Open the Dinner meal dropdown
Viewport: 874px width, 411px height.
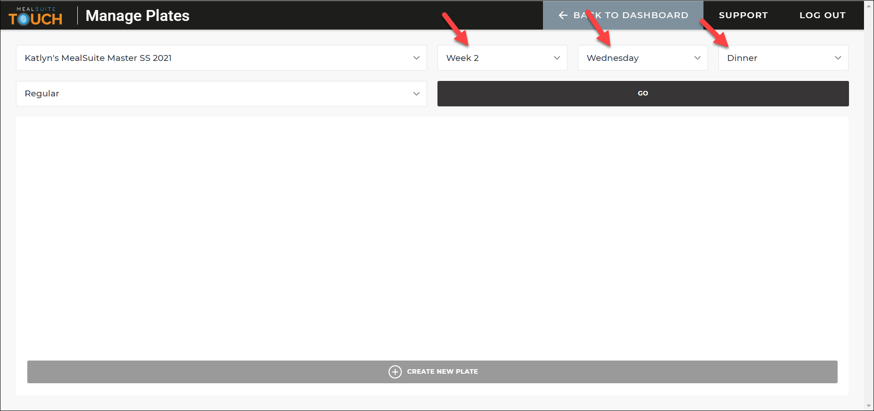pos(783,58)
